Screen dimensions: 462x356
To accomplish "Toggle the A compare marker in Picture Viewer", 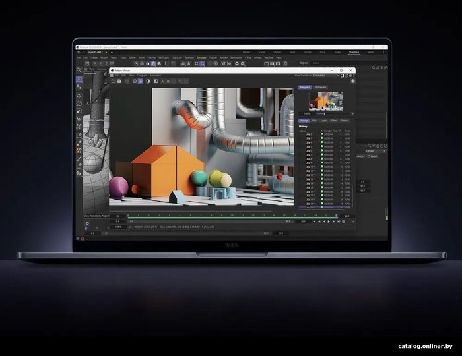I will click(162, 81).
